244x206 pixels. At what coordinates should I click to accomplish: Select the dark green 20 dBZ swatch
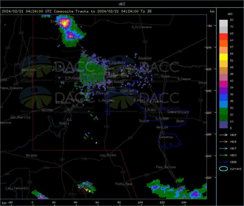(223, 118)
